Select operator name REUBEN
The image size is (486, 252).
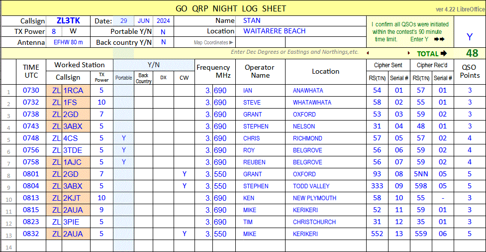tap(260, 162)
